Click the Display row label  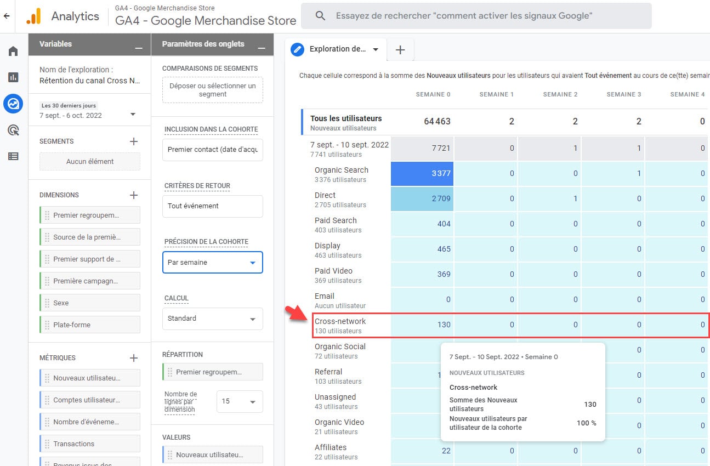(327, 246)
